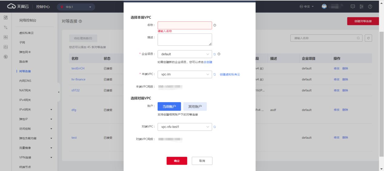The height and width of the screenshot is (171, 384).
Task: Open the testErrCH connection link
Action: (x=78, y=68)
